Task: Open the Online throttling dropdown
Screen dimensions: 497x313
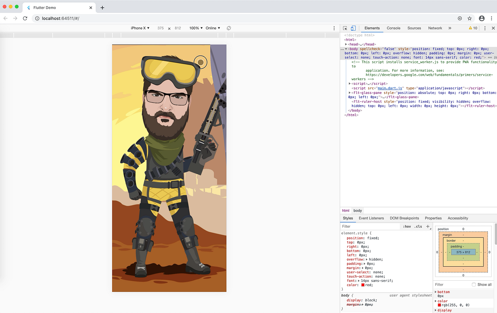Action: (x=213, y=28)
